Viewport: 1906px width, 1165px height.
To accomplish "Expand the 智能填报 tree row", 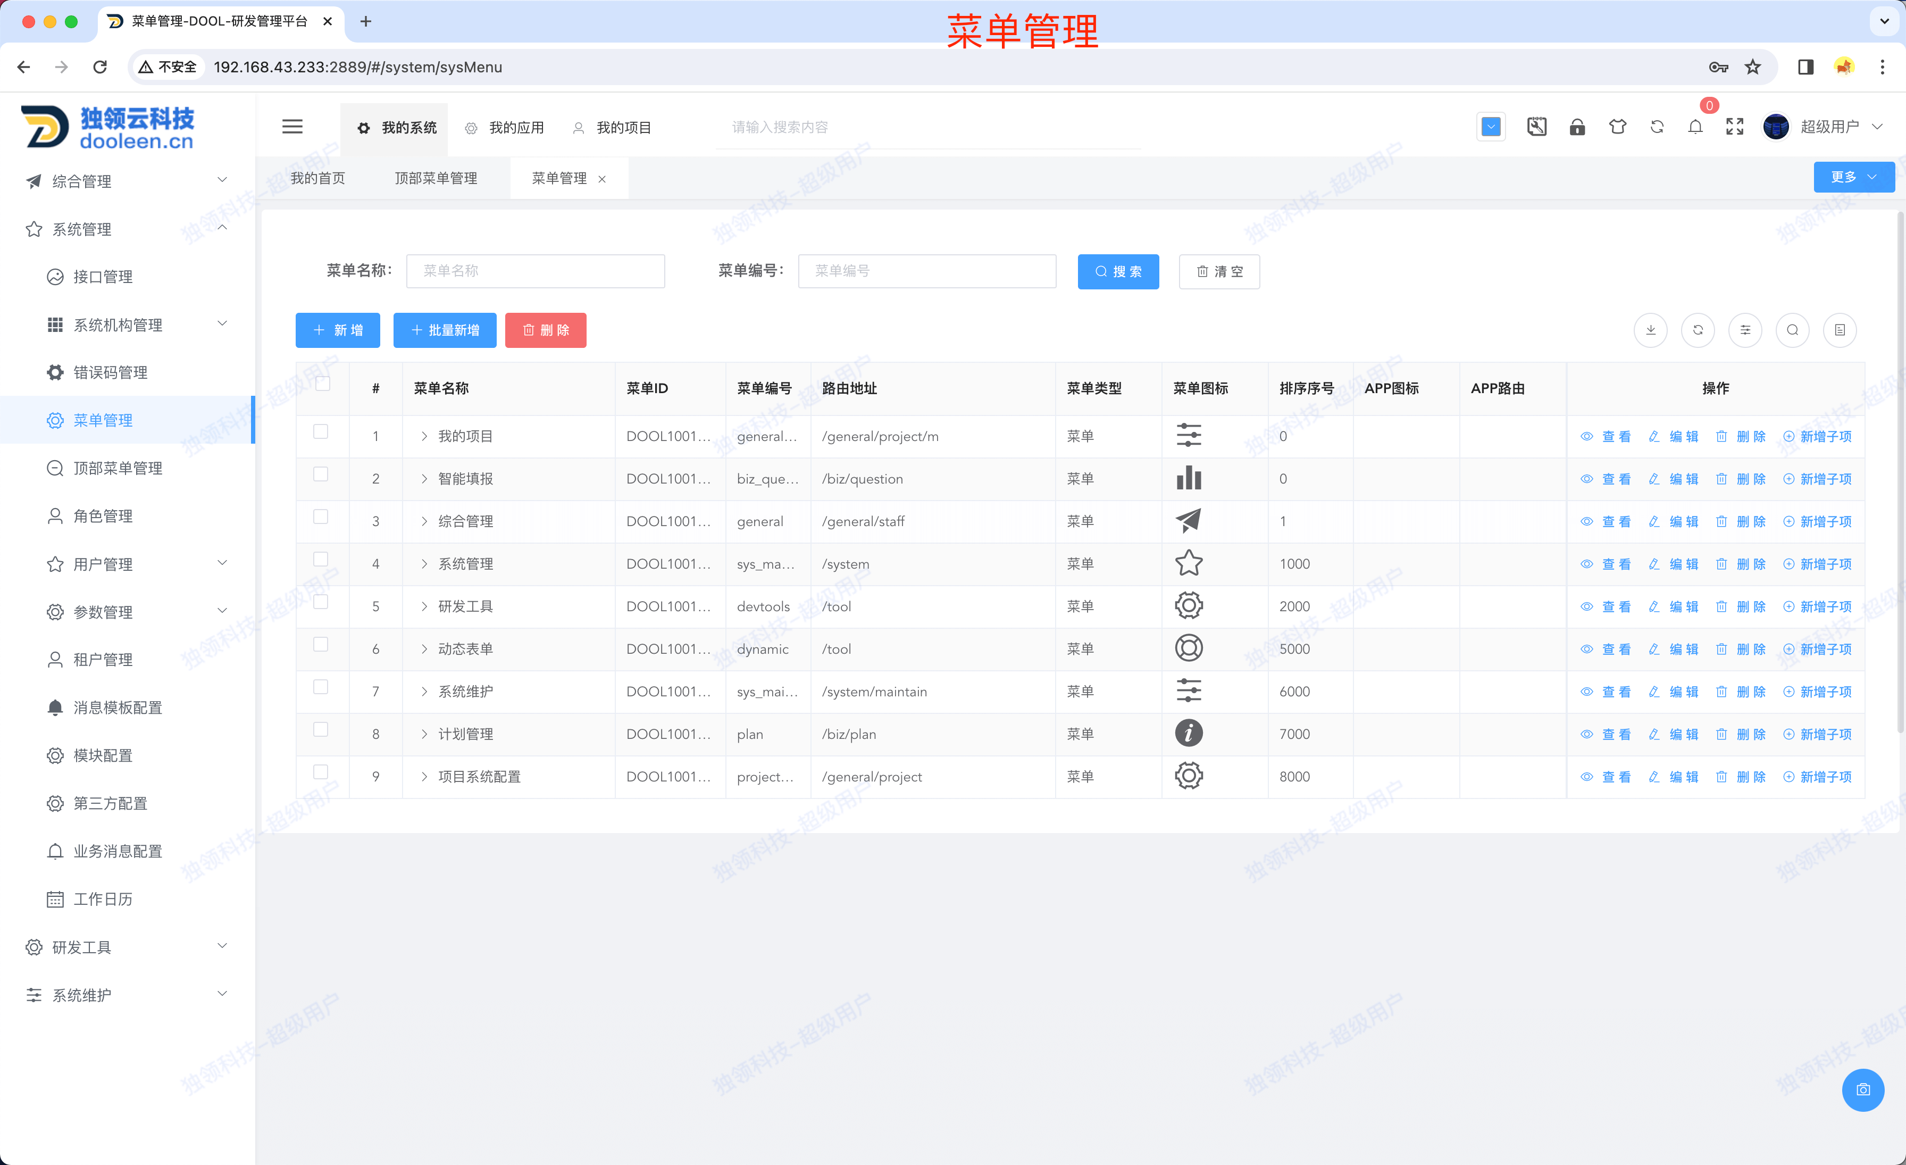I will (x=424, y=479).
